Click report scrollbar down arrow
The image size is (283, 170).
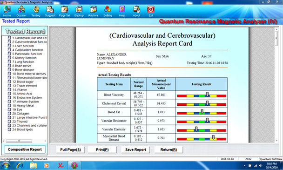pyautogui.click(x=276, y=141)
